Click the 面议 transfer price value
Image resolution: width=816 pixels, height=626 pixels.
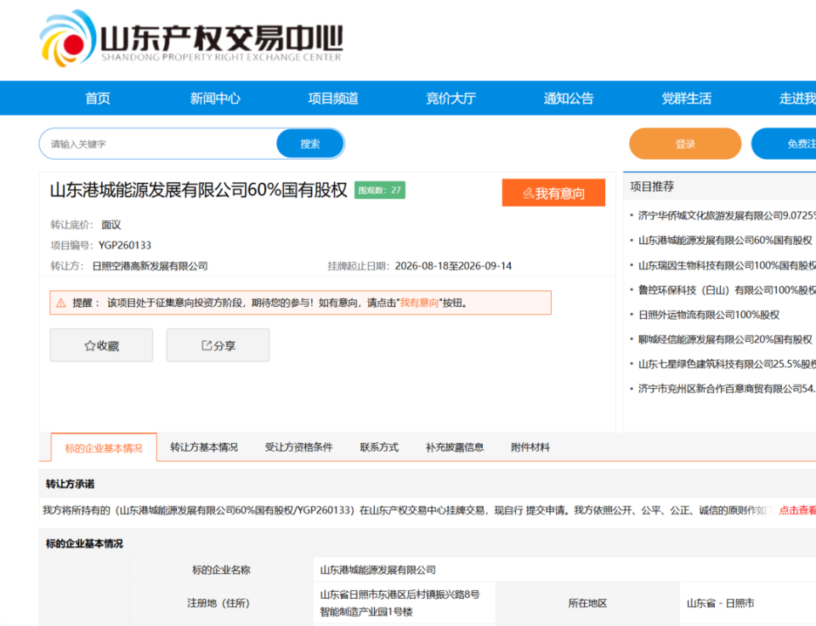coord(110,225)
